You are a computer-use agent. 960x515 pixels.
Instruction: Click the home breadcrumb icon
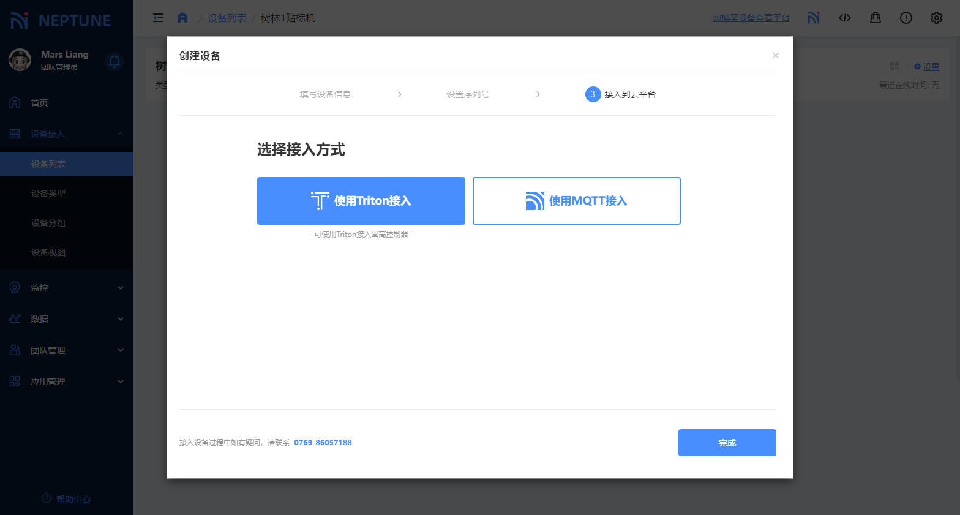pos(182,18)
